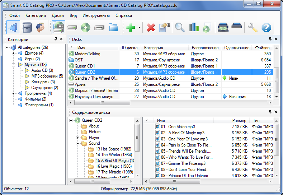
Task: Filter by CD disc toolbar icon
Action: (x=86, y=27)
